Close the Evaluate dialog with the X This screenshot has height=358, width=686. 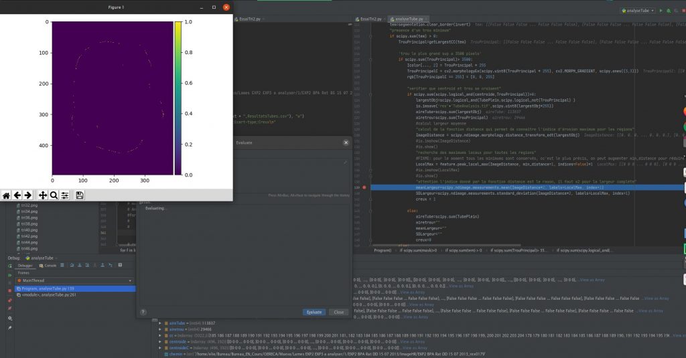click(x=346, y=143)
